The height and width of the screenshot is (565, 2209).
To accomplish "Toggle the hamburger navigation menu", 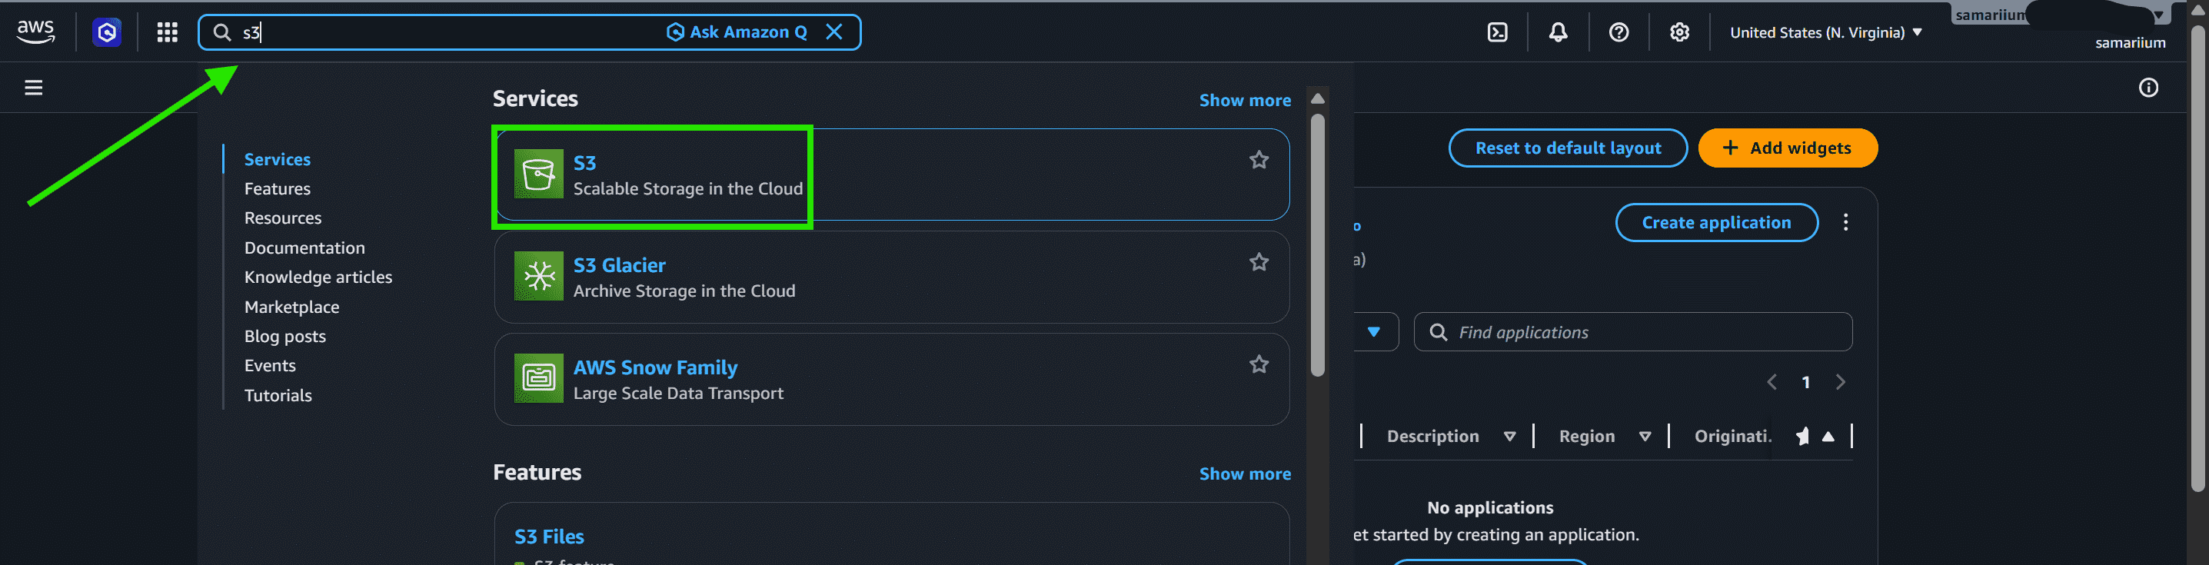I will [33, 88].
